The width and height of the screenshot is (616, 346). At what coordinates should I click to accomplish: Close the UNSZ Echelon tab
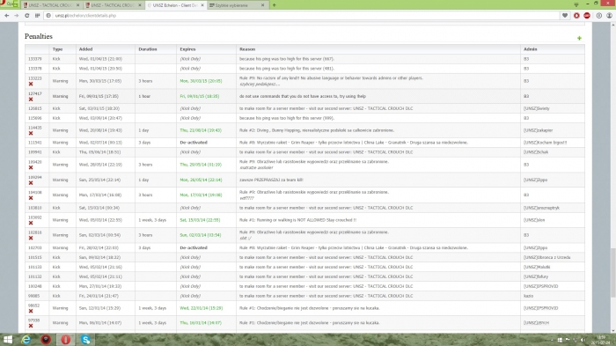click(202, 5)
